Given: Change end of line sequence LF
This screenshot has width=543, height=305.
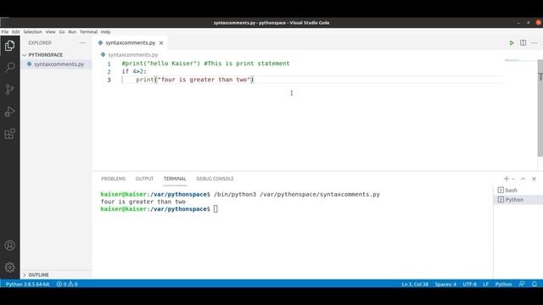Looking at the screenshot, I should click(x=486, y=284).
